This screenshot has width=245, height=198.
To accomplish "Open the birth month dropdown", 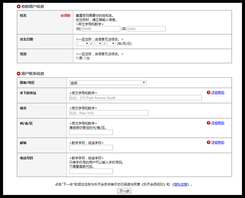I will click(97, 44).
